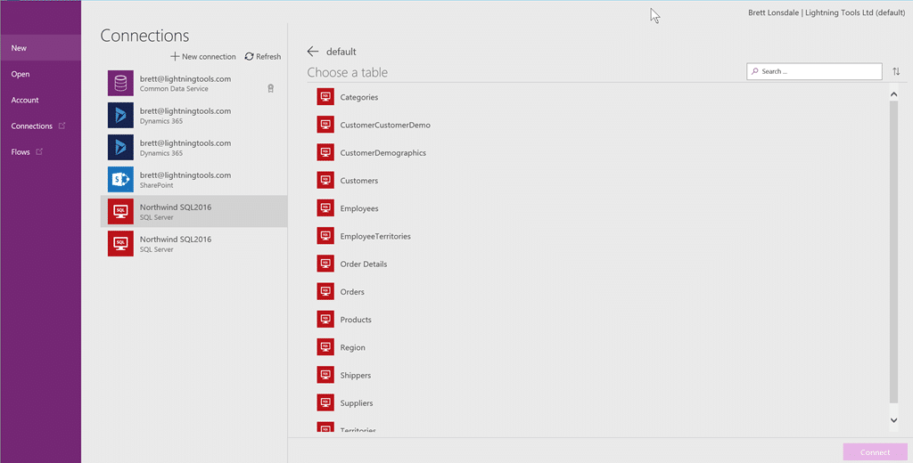Viewport: 913px width, 463px height.
Task: Select the Common Data Service connection text
Action: coord(174,89)
